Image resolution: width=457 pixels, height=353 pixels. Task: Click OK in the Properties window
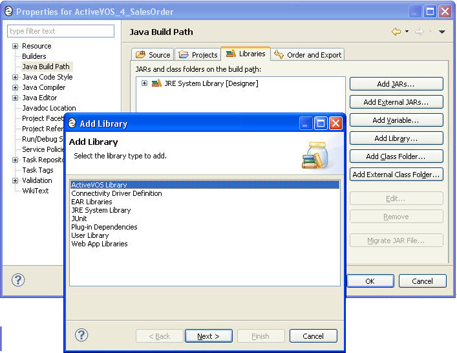(x=370, y=281)
